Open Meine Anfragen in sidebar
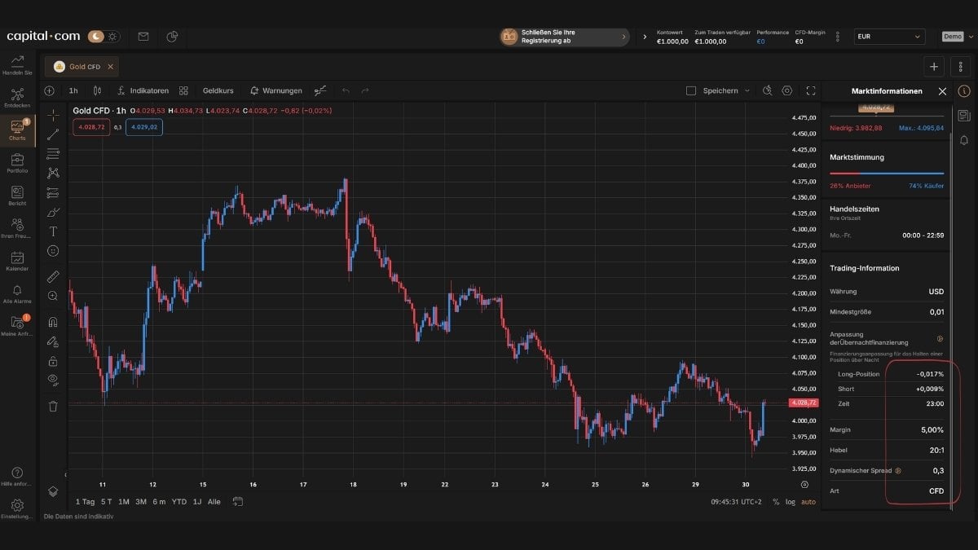 17,326
